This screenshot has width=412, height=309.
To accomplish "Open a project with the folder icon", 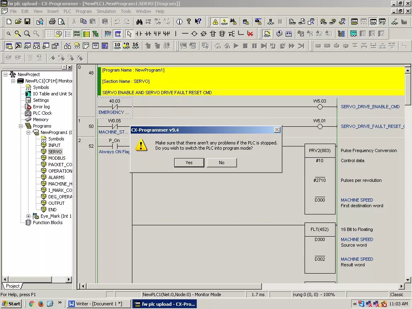I will (x=18, y=22).
